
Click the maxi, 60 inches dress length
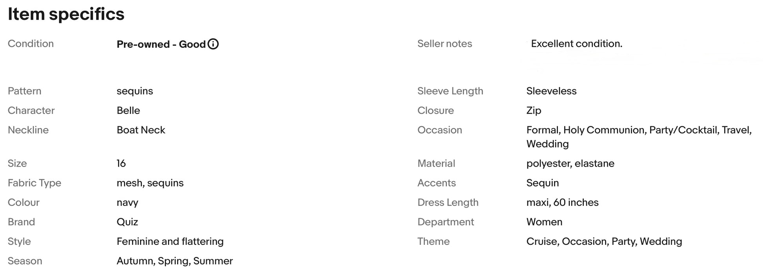pos(563,203)
